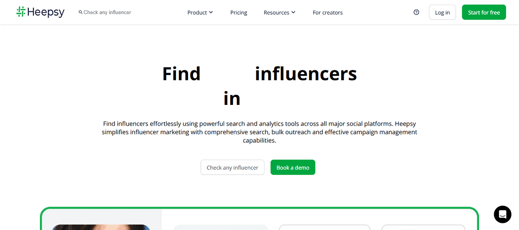
Task: Open the For creators link
Action: coord(327,13)
